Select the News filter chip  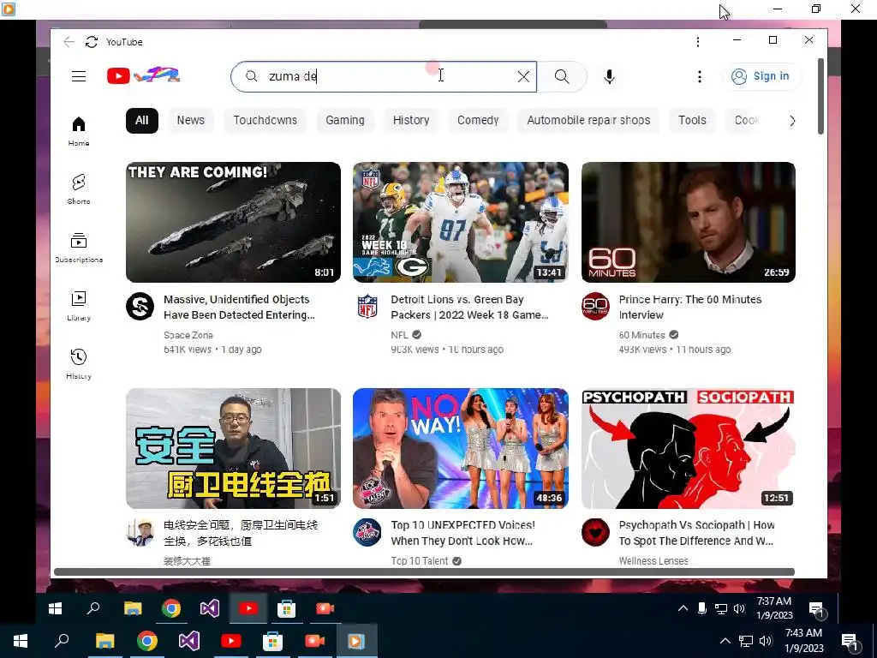pos(191,120)
